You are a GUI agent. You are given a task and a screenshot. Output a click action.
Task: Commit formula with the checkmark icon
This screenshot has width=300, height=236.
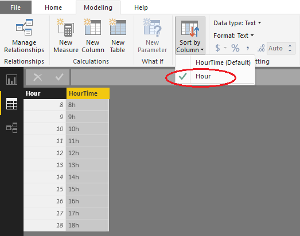(x=59, y=77)
